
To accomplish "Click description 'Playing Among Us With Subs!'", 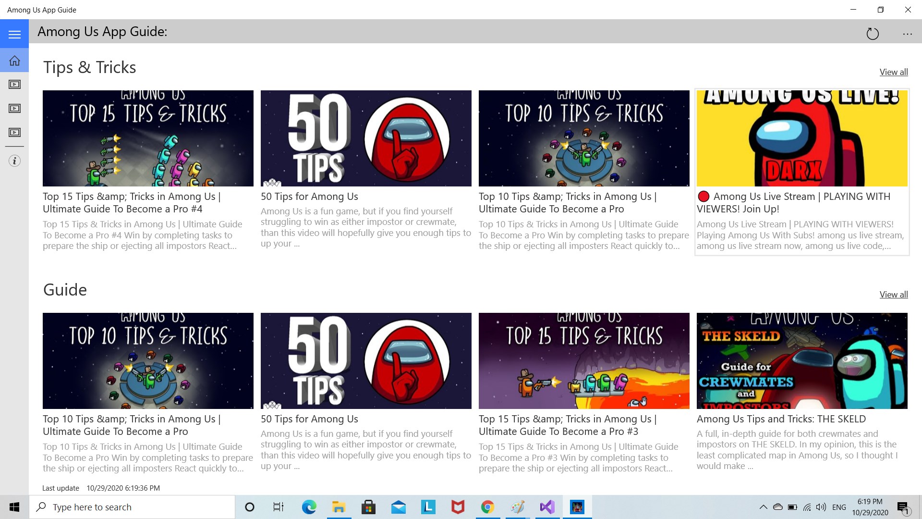I will [x=801, y=235].
